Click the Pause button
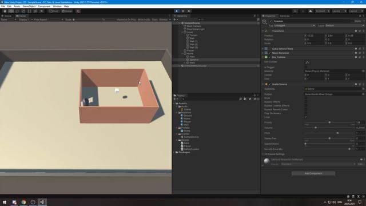366x206 pixels. click(183, 11)
